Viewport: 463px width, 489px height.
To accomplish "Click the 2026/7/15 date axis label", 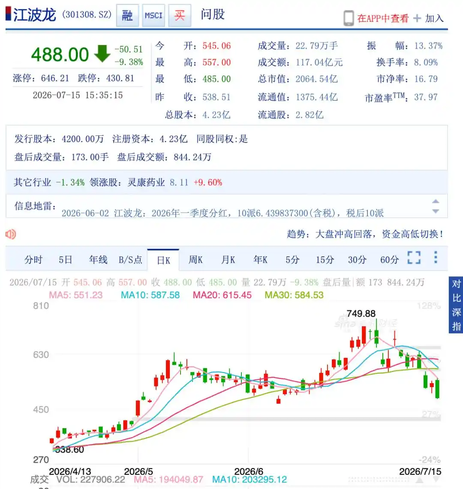I will tap(420, 471).
